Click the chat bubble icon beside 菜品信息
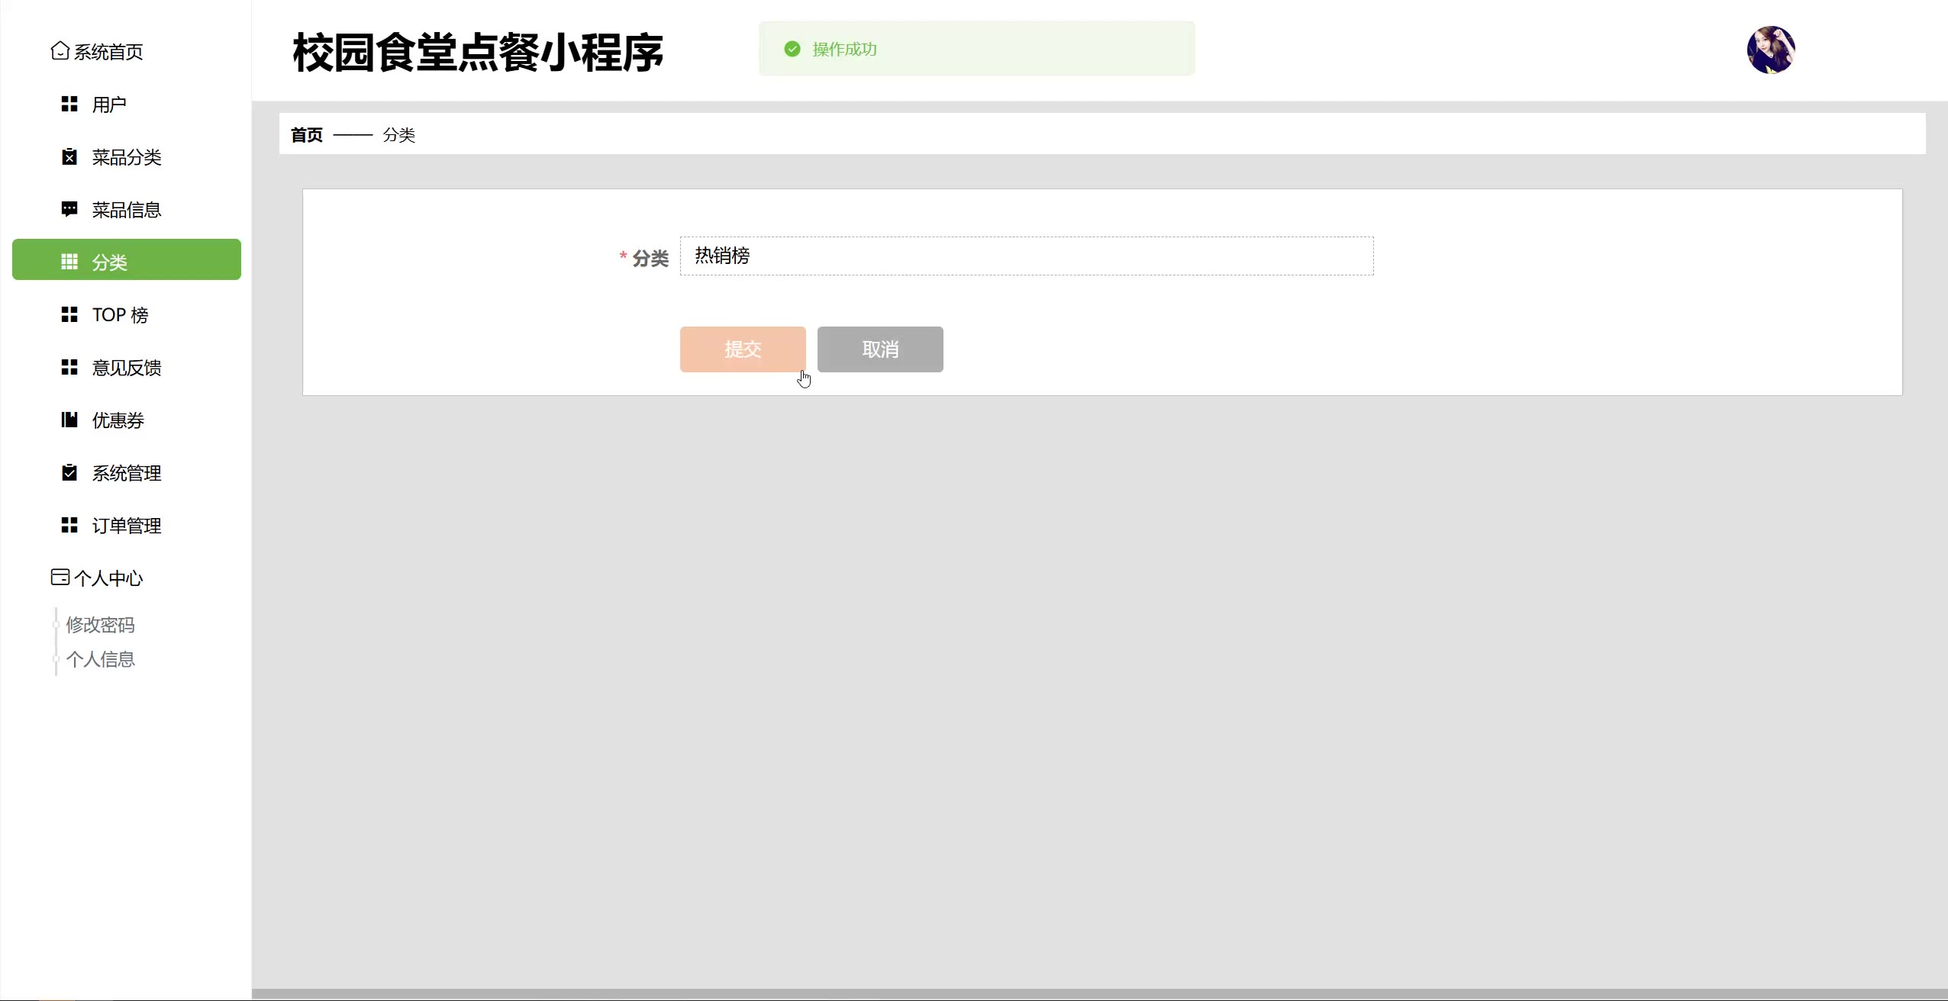This screenshot has height=1001, width=1948. coord(69,209)
